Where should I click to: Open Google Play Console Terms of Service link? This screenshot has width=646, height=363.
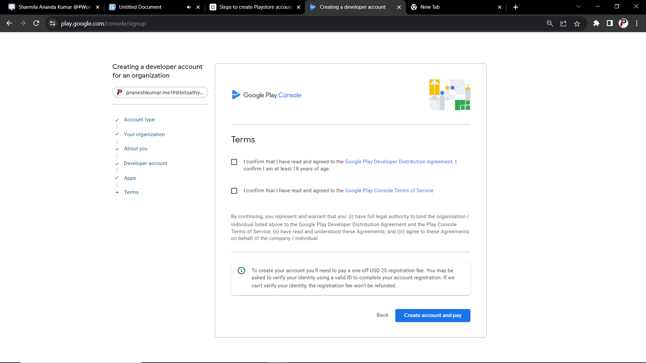pyautogui.click(x=389, y=191)
